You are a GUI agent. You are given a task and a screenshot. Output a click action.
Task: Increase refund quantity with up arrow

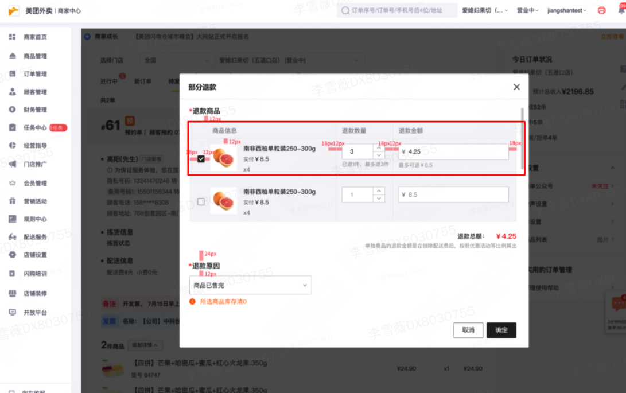[379, 148]
